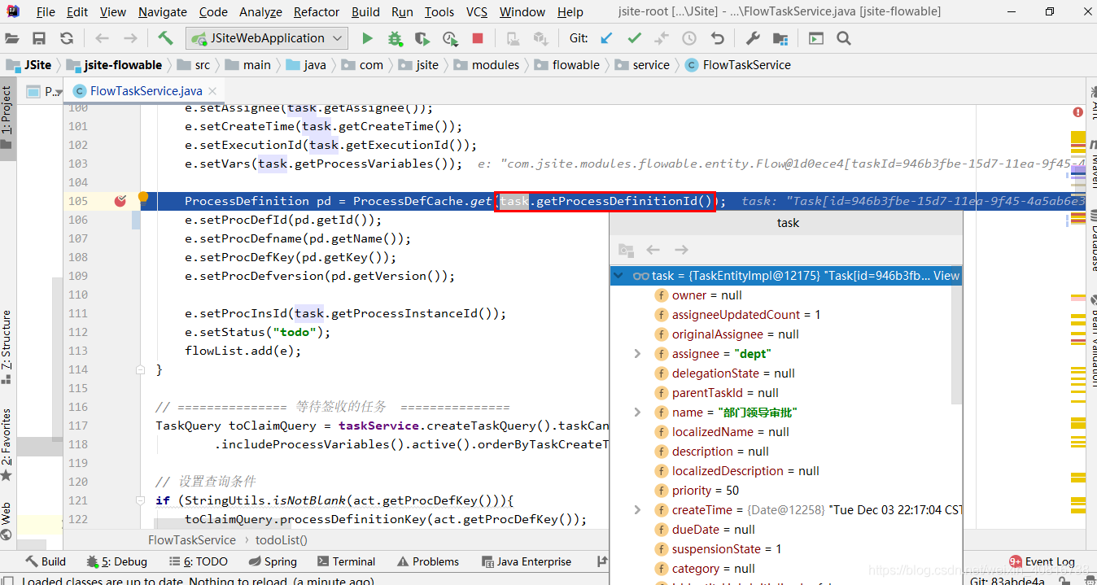Open the Build tool window
Viewport: 1097px width, 585px height.
tap(46, 561)
